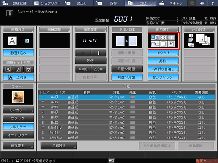The width and height of the screenshot is (218, 163).
Task: Select ブラック color mode
Action: (x=19, y=118)
